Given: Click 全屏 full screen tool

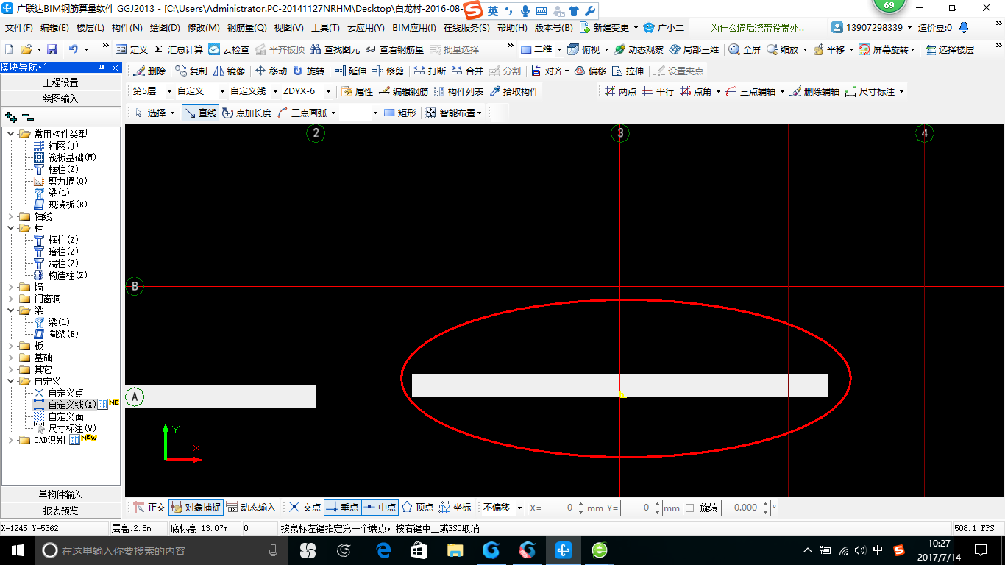Looking at the screenshot, I should 745,49.
